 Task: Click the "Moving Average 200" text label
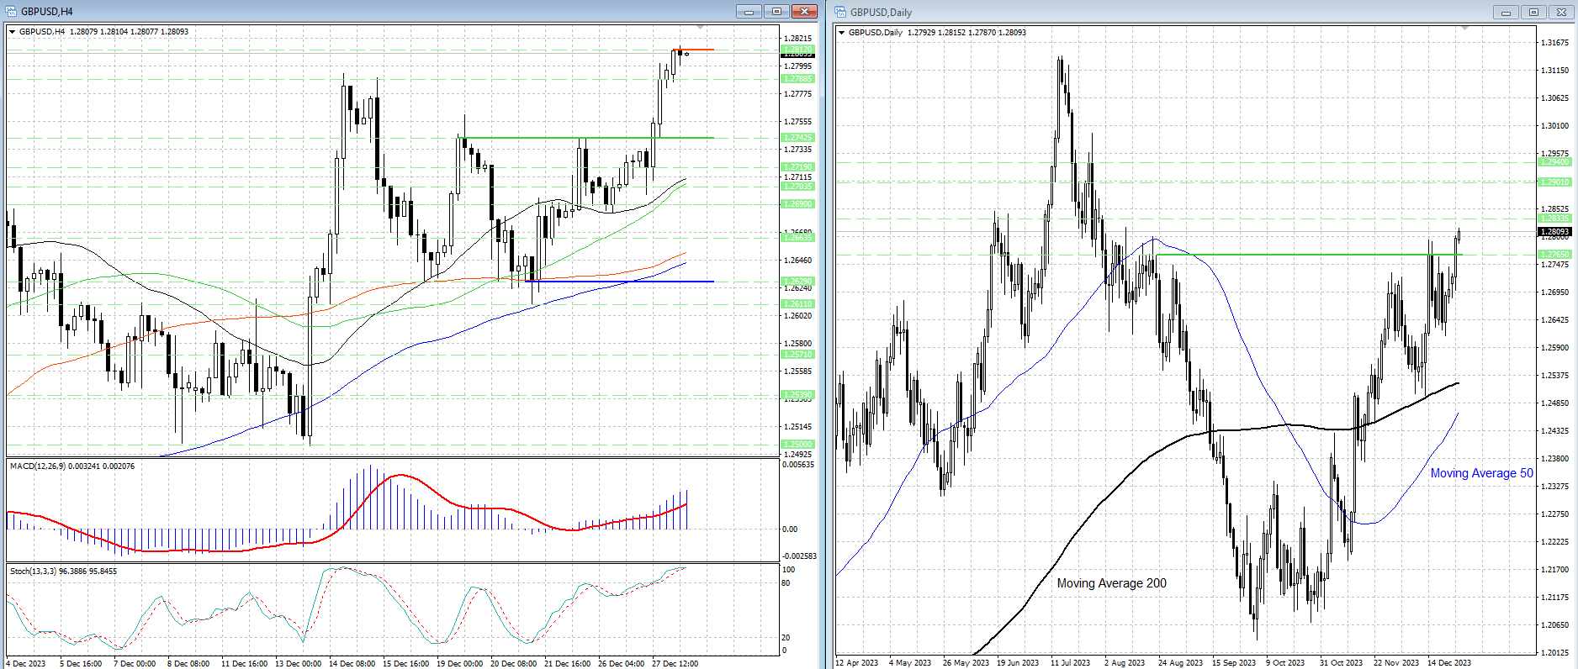click(x=1111, y=583)
